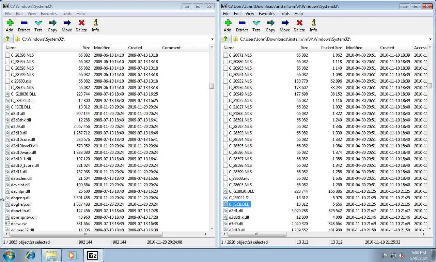Click volume icon in system tray

pyautogui.click(x=402, y=256)
